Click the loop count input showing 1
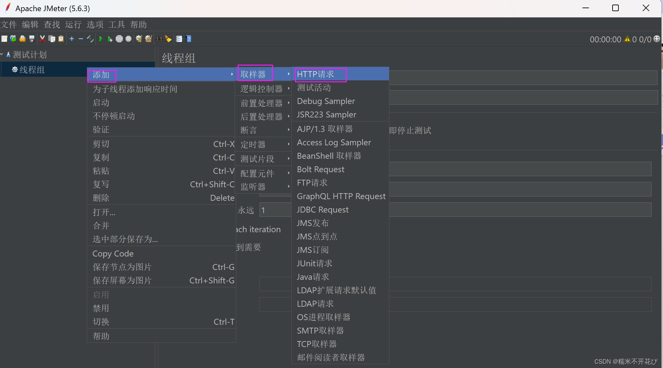 click(275, 210)
